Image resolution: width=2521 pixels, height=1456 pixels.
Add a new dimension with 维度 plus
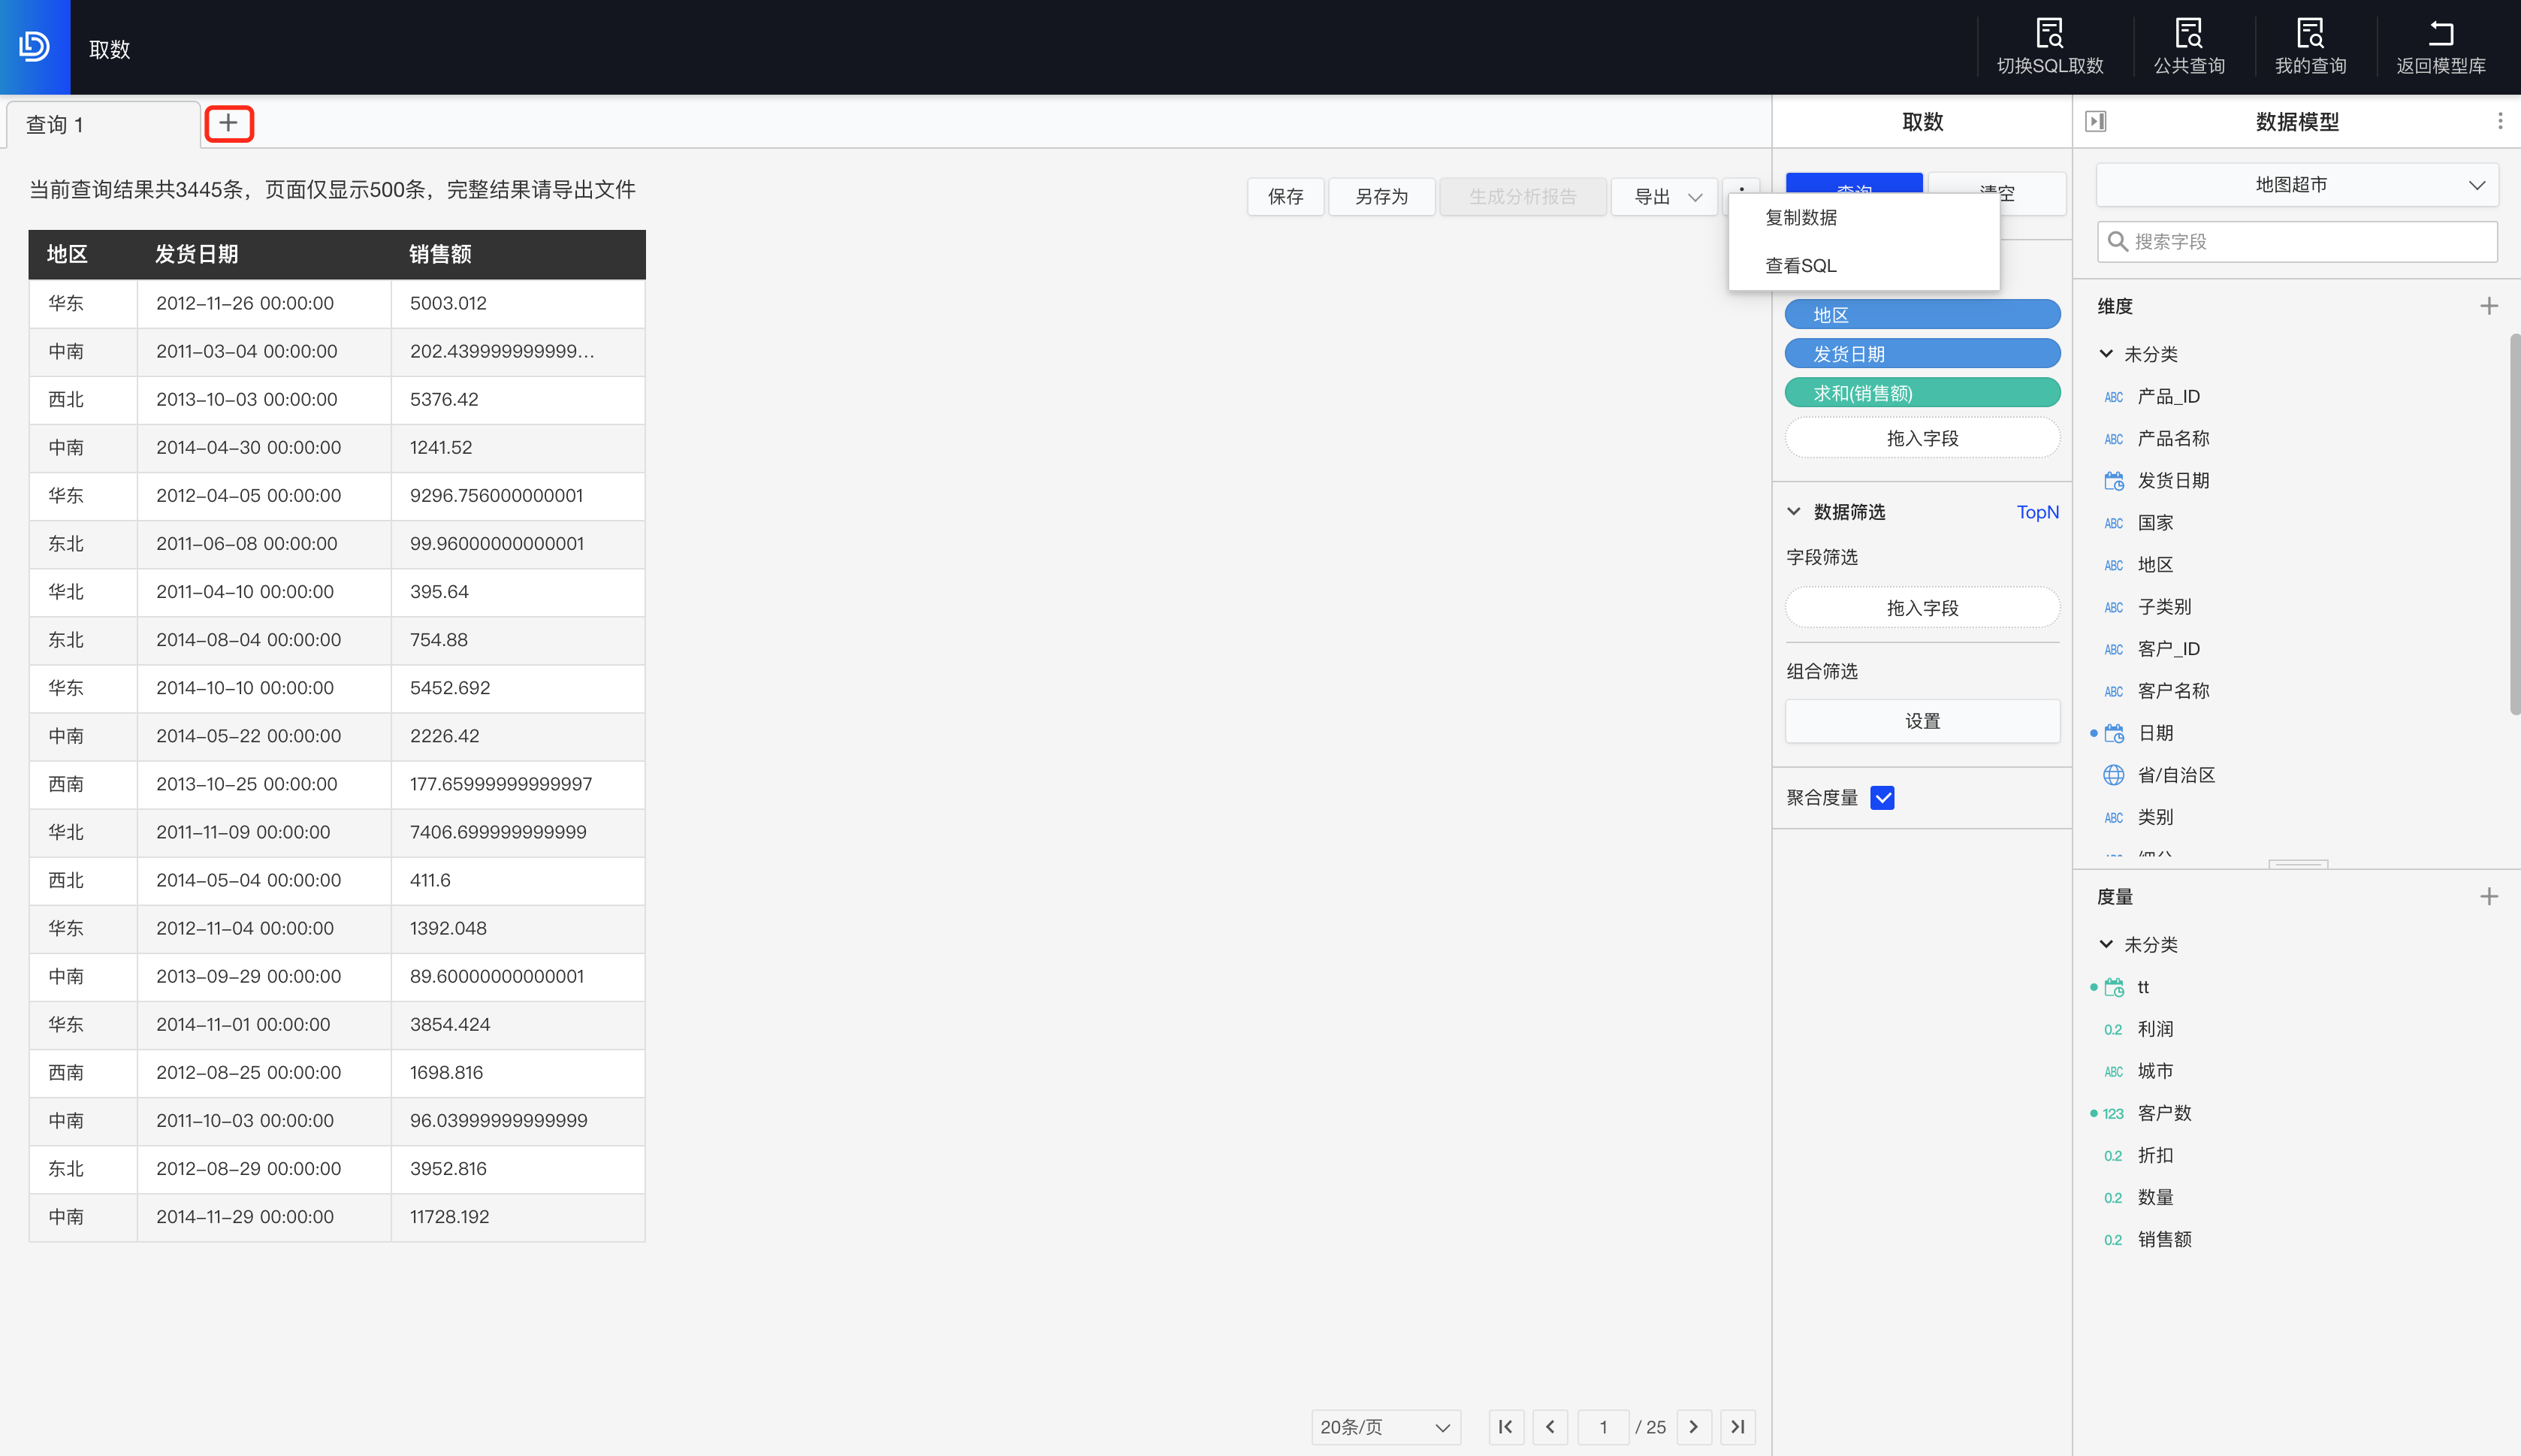[2488, 306]
